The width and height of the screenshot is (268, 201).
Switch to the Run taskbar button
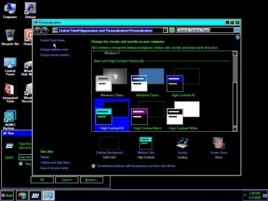click(x=35, y=195)
